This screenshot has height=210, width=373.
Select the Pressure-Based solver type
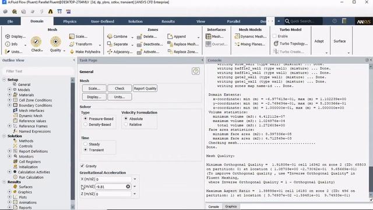point(86,118)
